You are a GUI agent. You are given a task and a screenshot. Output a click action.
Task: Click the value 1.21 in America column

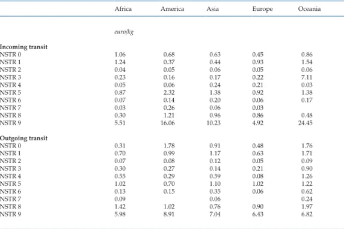tap(169, 115)
